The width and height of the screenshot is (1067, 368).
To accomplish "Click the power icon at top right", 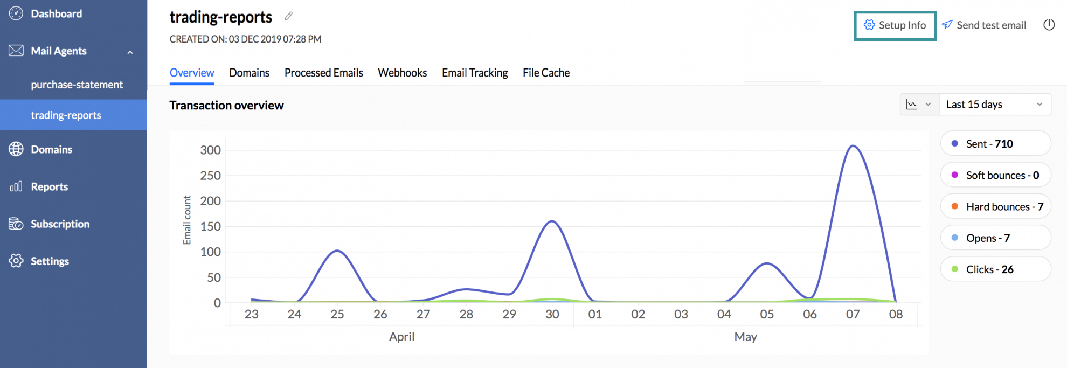I will tap(1049, 25).
